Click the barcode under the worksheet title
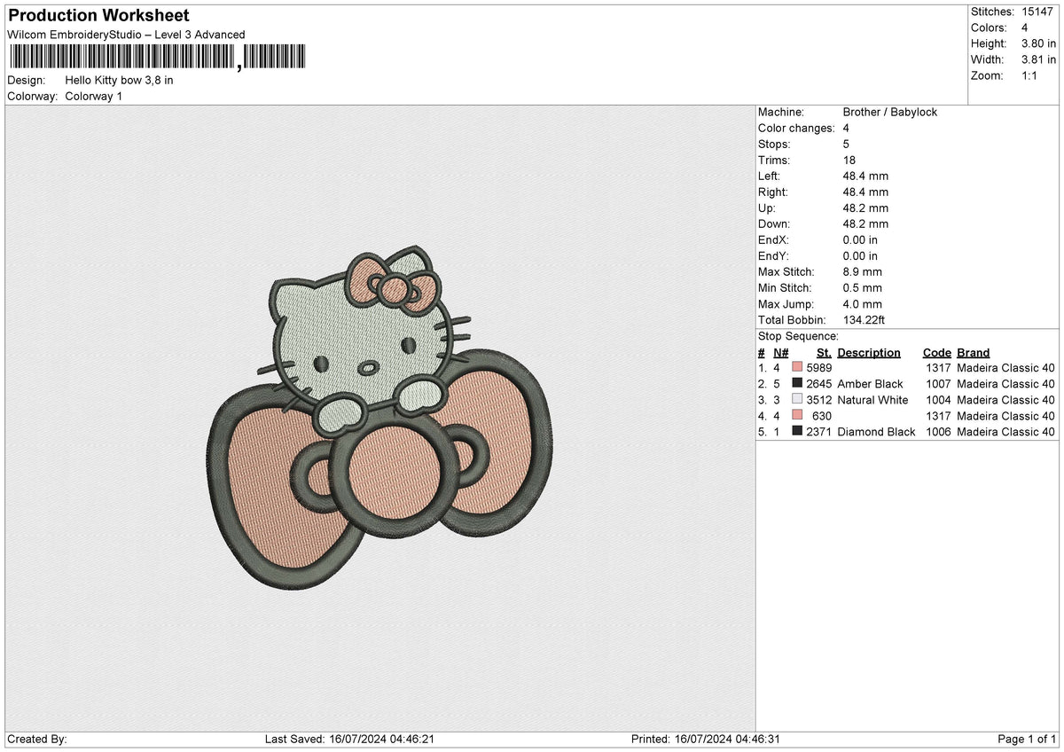 point(156,58)
